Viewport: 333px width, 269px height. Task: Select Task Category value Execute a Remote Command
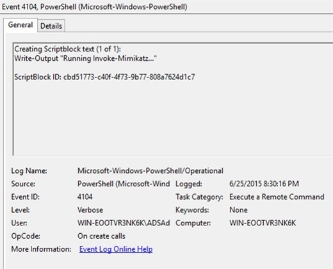(x=277, y=197)
